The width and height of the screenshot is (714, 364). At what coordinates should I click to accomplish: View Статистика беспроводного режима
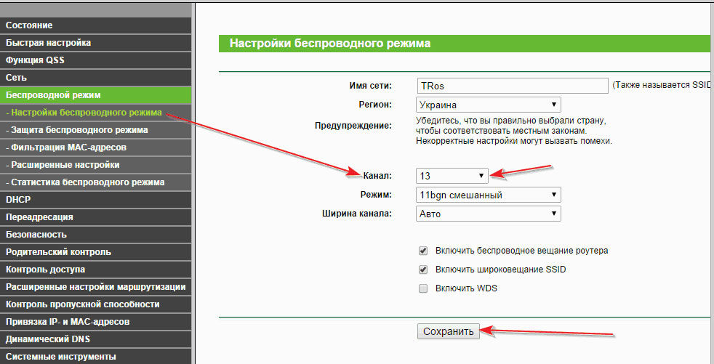(x=96, y=182)
